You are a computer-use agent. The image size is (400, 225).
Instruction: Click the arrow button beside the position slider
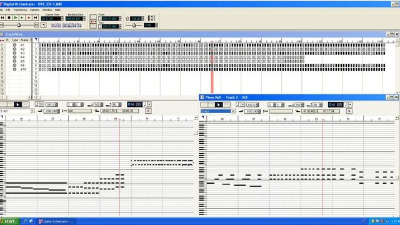pos(44,25)
